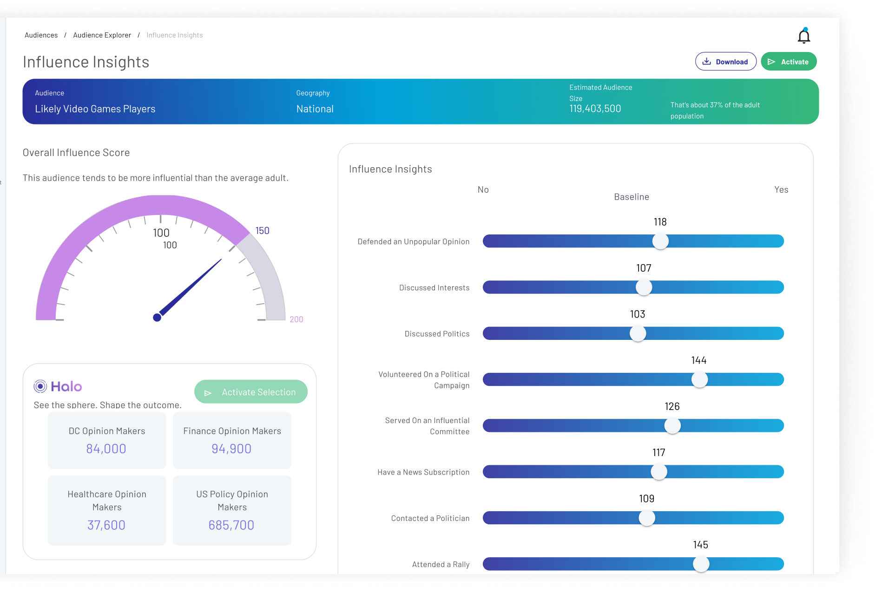This screenshot has height=599, width=882.
Task: Click the Defended an Unpopular Opinion slider handle
Action: (660, 241)
